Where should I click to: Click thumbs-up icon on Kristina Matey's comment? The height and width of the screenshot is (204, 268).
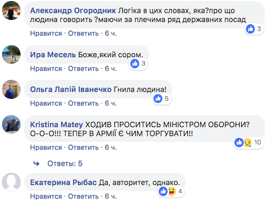(x=239, y=142)
